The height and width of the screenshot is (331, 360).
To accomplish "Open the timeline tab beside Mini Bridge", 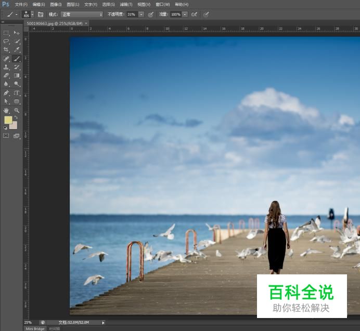I will pyautogui.click(x=55, y=329).
